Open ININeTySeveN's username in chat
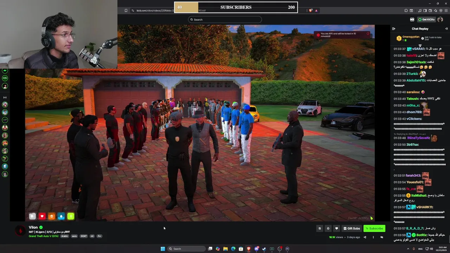The width and height of the screenshot is (450, 253). (x=418, y=138)
